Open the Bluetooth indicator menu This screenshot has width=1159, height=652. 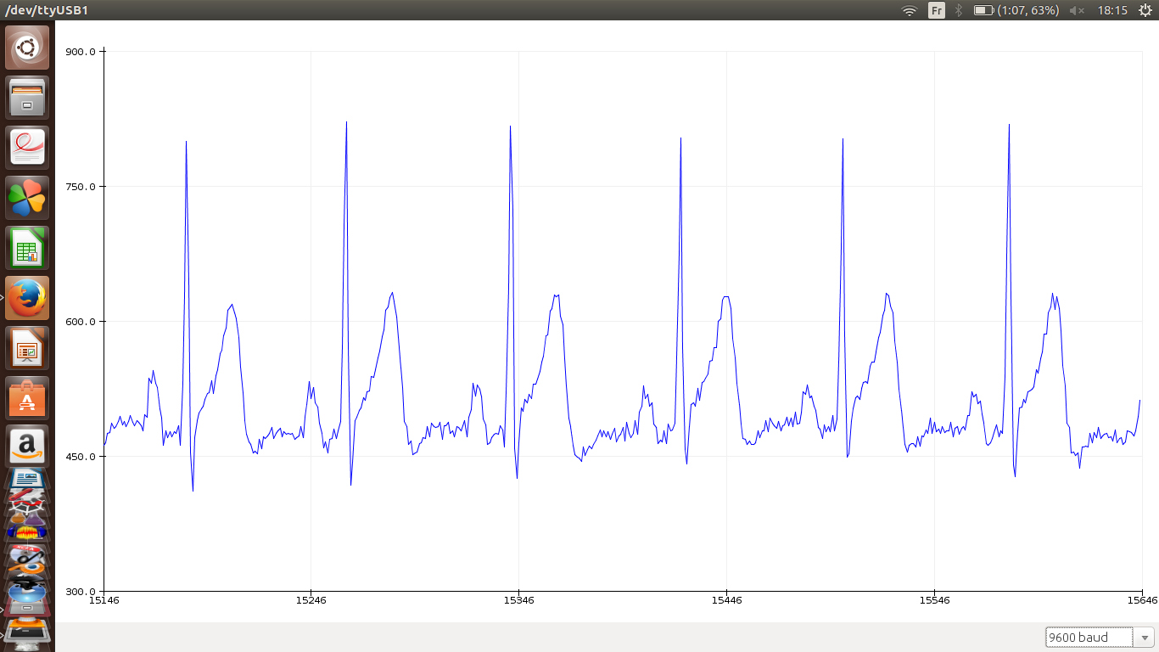tap(959, 10)
